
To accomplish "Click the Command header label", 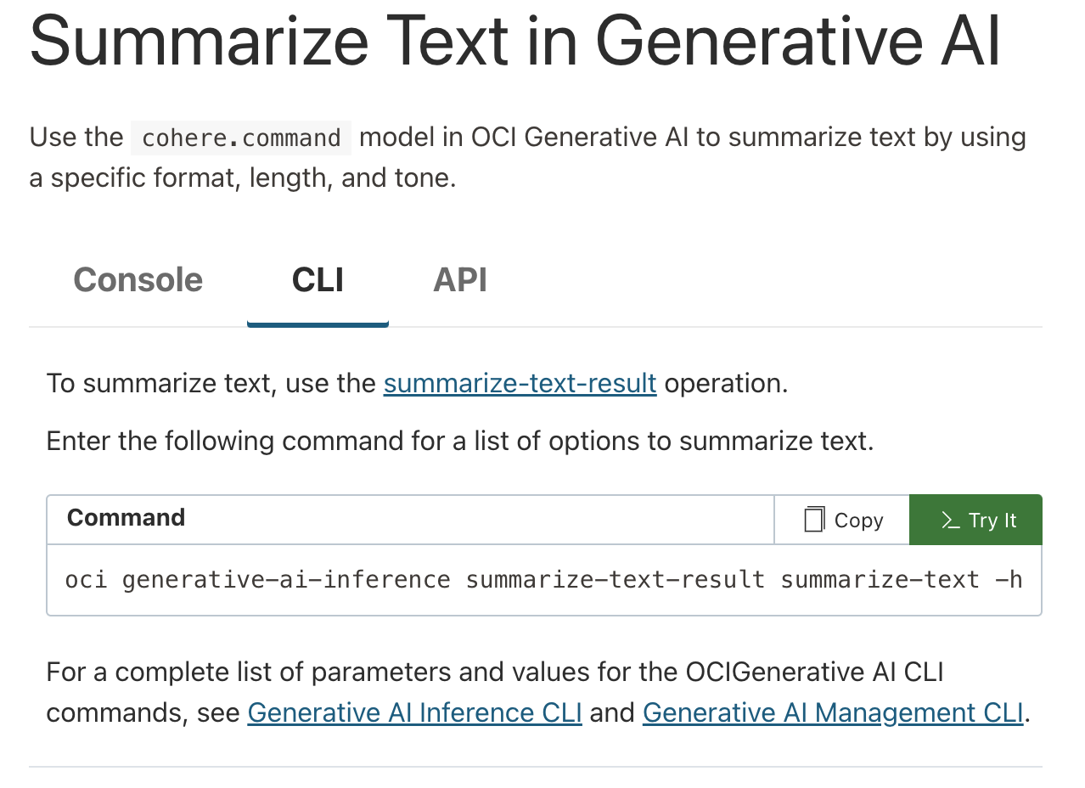I will click(126, 518).
